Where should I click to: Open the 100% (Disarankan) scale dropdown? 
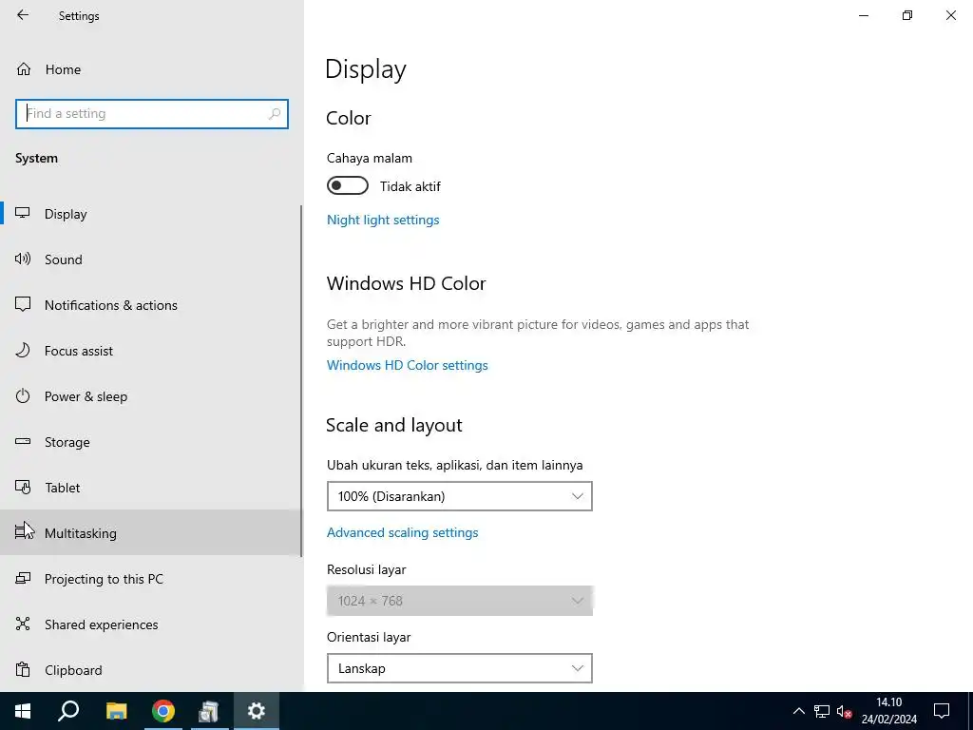click(x=460, y=496)
